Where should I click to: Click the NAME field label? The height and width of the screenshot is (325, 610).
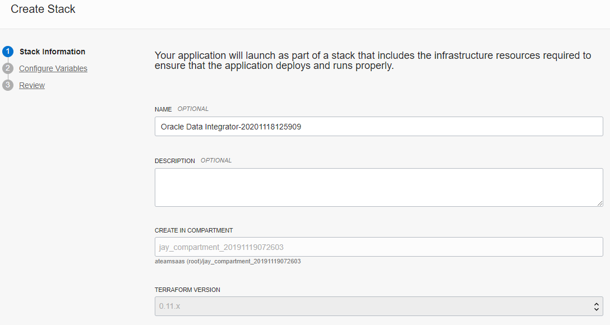point(163,109)
